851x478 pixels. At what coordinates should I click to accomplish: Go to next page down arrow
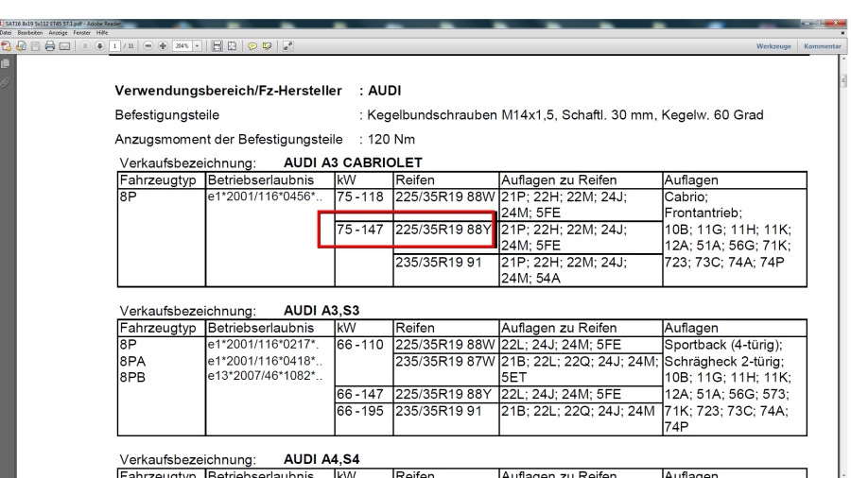[100, 46]
